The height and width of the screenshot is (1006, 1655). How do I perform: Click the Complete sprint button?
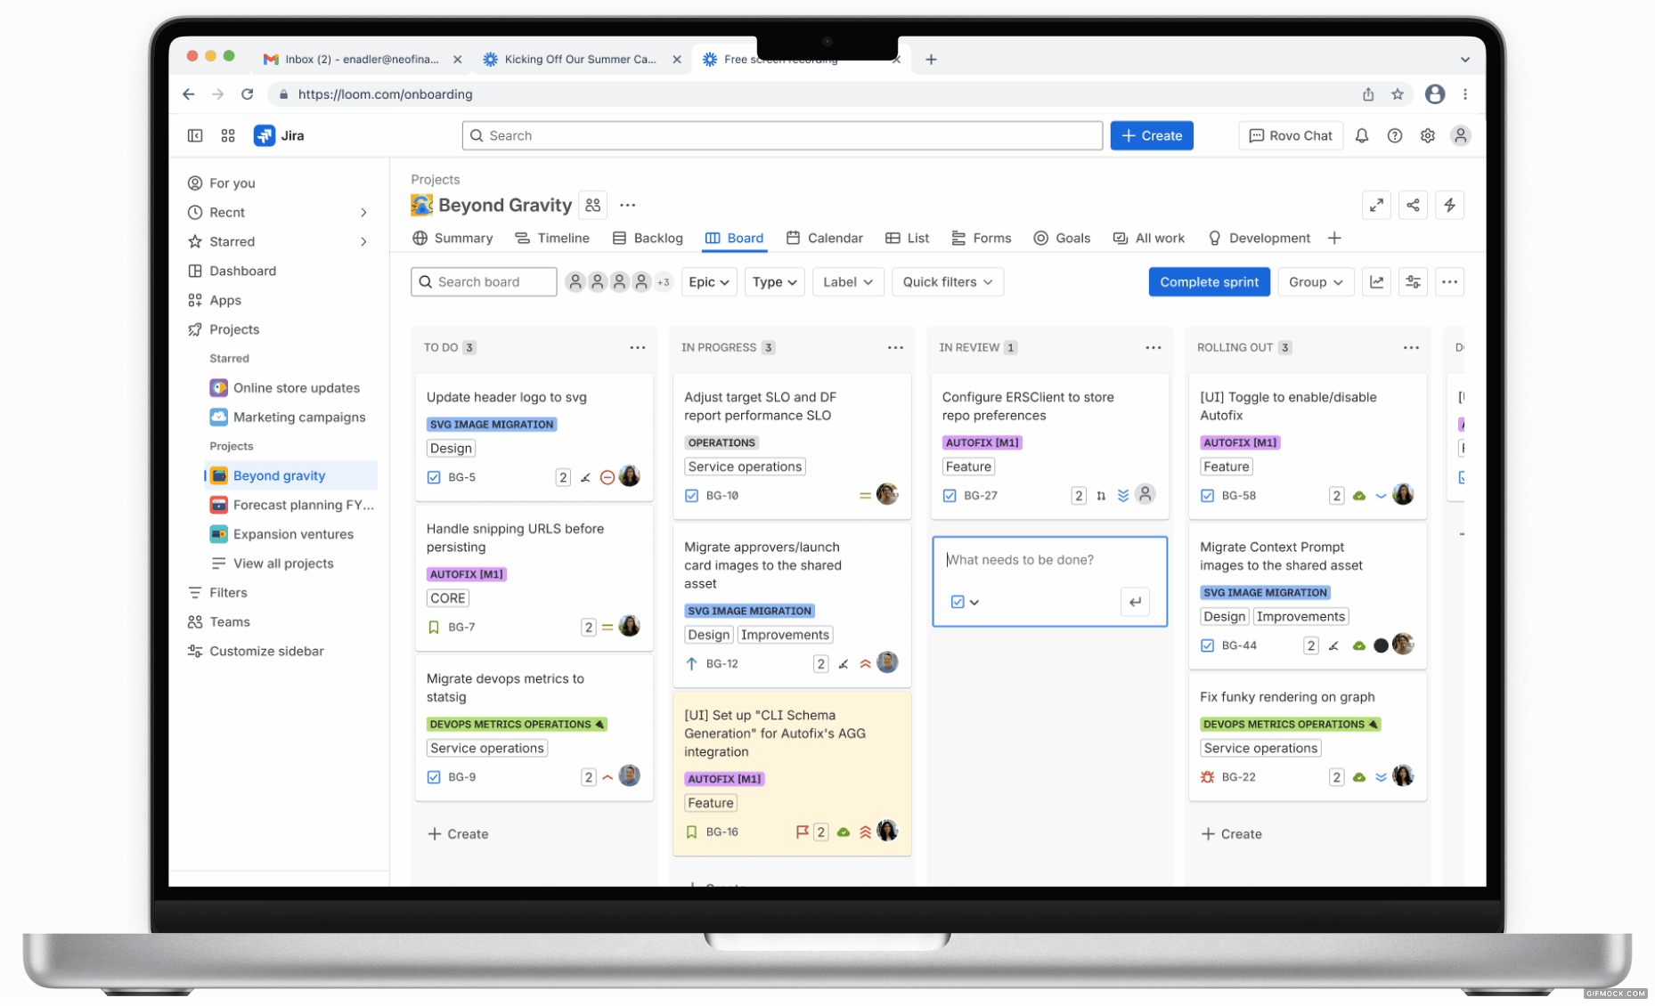(1209, 282)
